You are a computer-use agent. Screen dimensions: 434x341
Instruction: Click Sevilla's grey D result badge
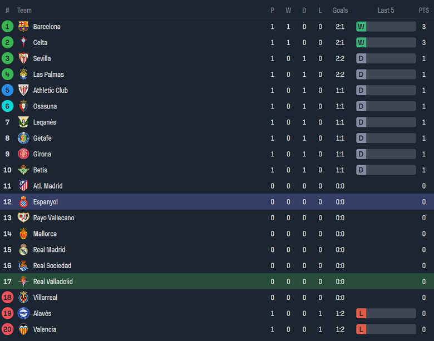[x=361, y=58]
